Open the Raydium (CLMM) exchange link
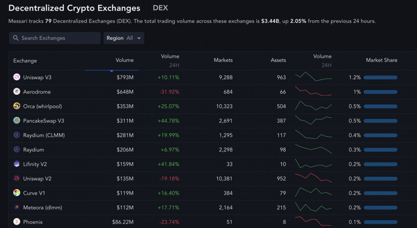This screenshot has width=417, height=228. coord(44,135)
